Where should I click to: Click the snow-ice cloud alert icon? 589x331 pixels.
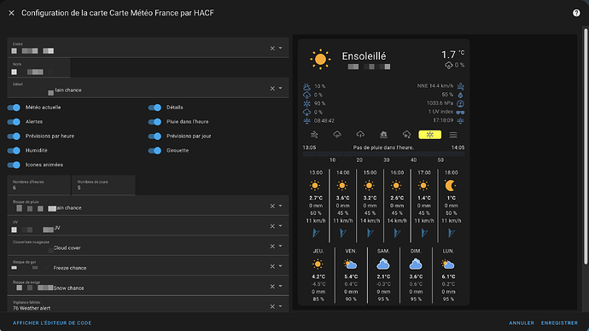(406, 134)
